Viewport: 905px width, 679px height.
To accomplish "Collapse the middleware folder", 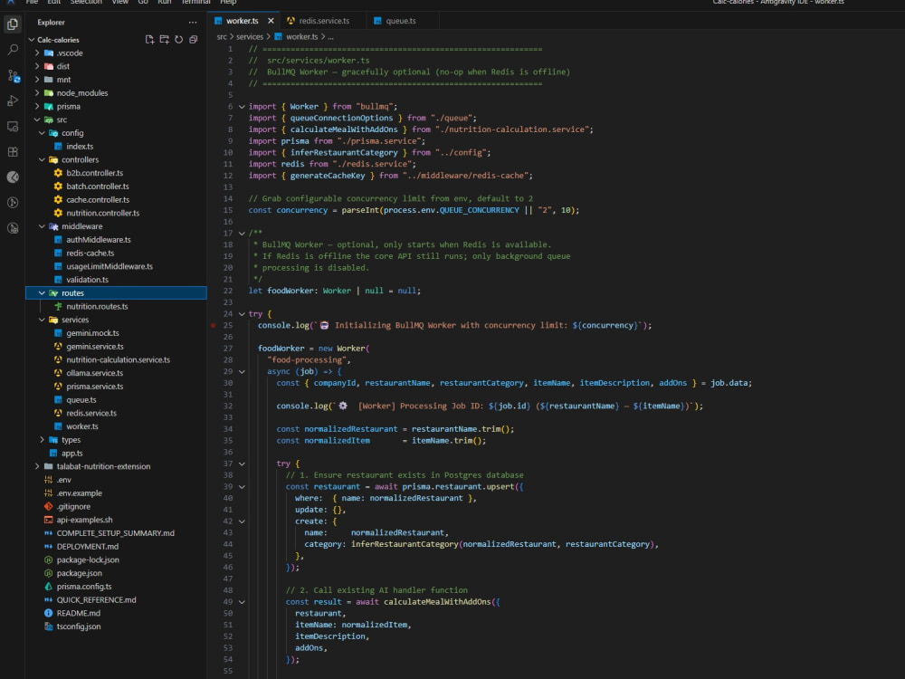I will 43,226.
